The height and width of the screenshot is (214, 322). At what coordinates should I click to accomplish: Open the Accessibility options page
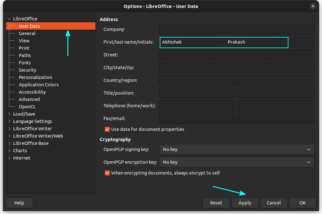tap(33, 92)
